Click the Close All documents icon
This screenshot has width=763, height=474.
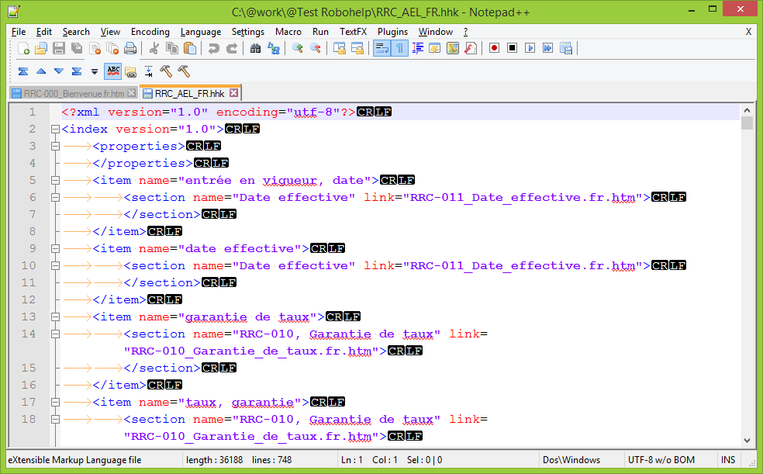click(x=112, y=48)
